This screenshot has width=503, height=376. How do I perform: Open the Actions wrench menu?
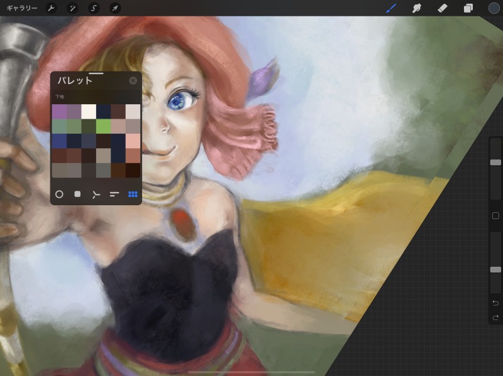[x=51, y=8]
